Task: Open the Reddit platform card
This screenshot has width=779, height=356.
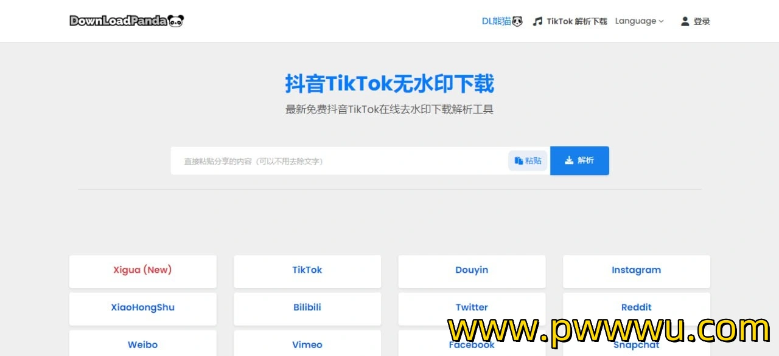Action: click(x=637, y=309)
